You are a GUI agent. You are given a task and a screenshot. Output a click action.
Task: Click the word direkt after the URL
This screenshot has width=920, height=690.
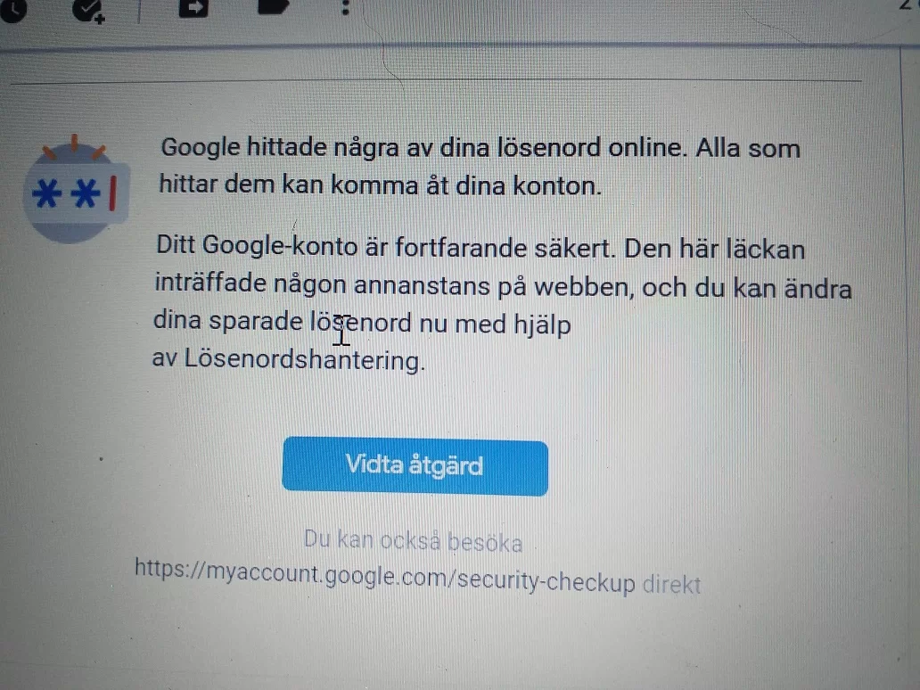coord(672,585)
